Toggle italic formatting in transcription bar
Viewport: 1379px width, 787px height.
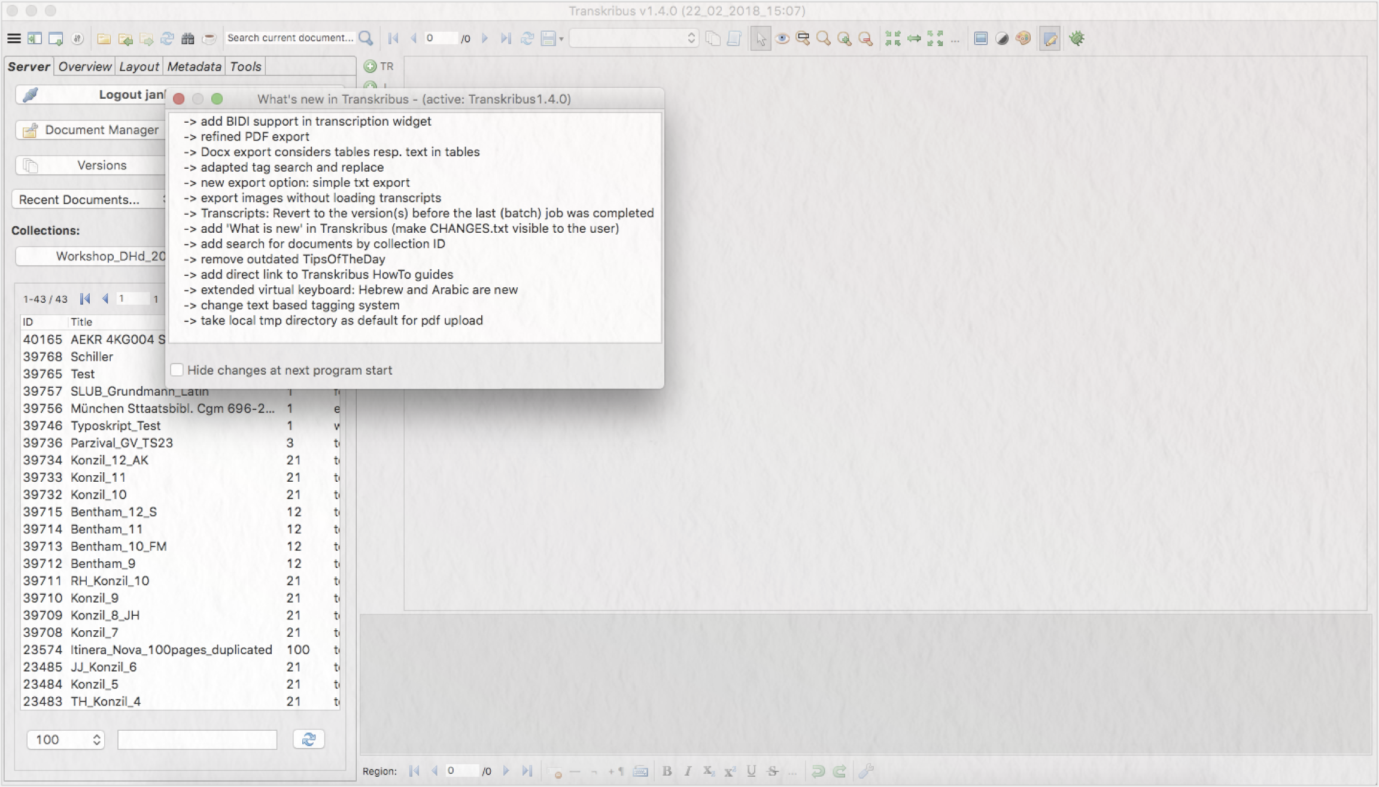tap(688, 771)
